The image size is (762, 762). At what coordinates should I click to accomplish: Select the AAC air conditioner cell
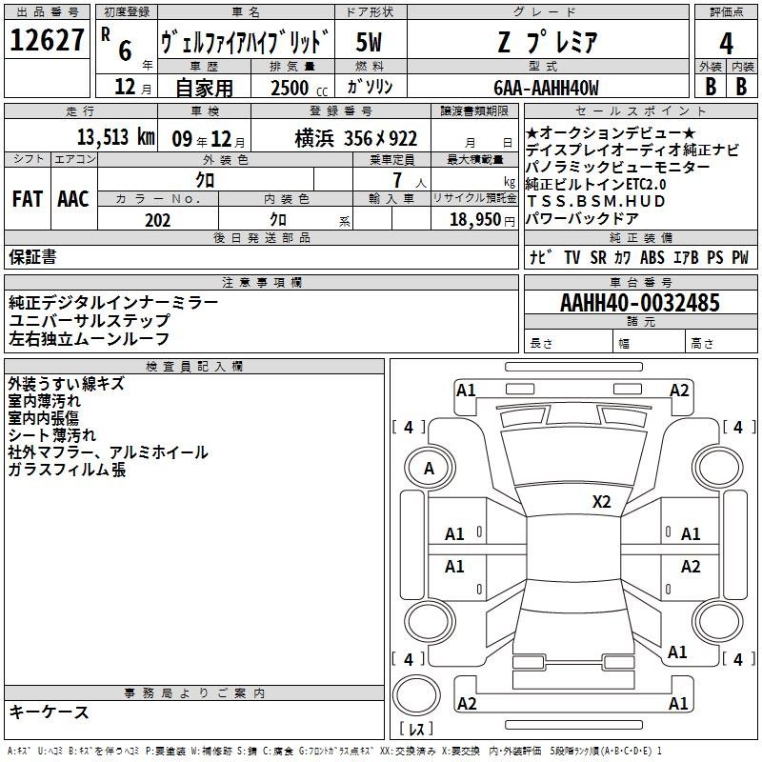point(73,199)
